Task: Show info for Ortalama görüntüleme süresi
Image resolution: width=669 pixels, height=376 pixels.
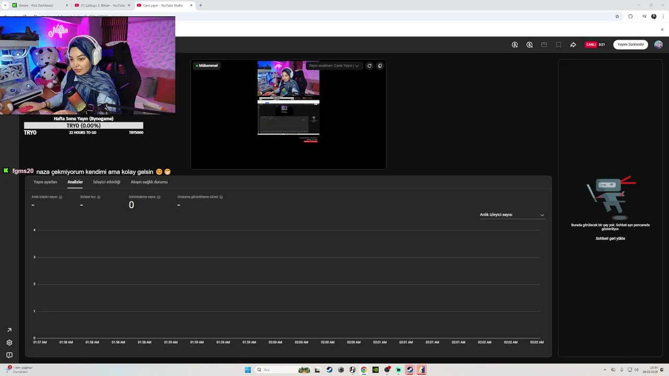Action: [x=221, y=197]
